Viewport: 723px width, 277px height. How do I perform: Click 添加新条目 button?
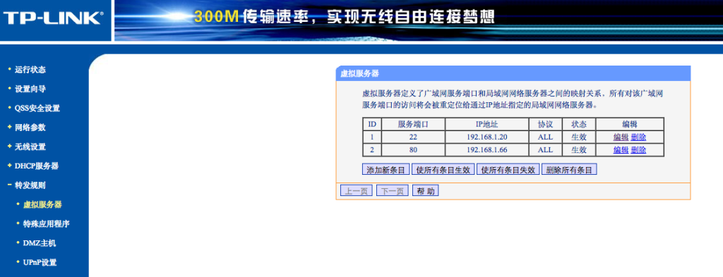386,170
